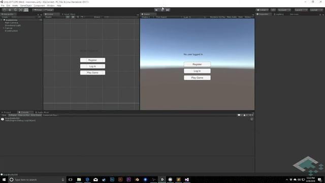Select the Rotate tool in toolbar

click(15, 10)
